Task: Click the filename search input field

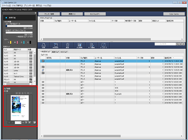Action: [x=165, y=44]
